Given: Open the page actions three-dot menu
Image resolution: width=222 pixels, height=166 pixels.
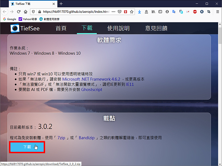Looking at the screenshot, I should coord(113,12).
